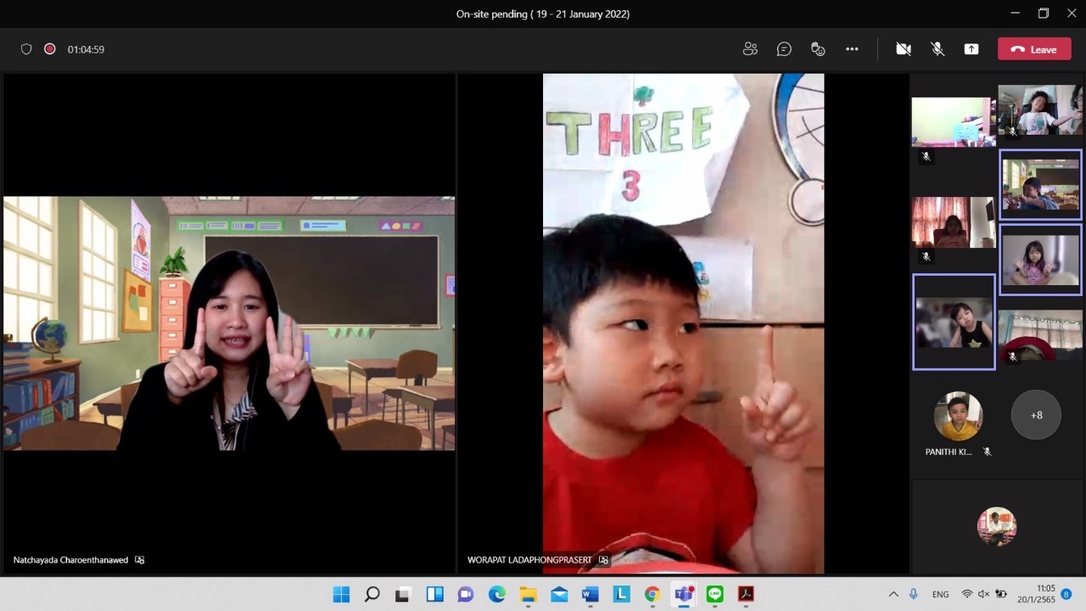The width and height of the screenshot is (1086, 611).
Task: Open Microsoft Word from the taskbar
Action: click(590, 594)
